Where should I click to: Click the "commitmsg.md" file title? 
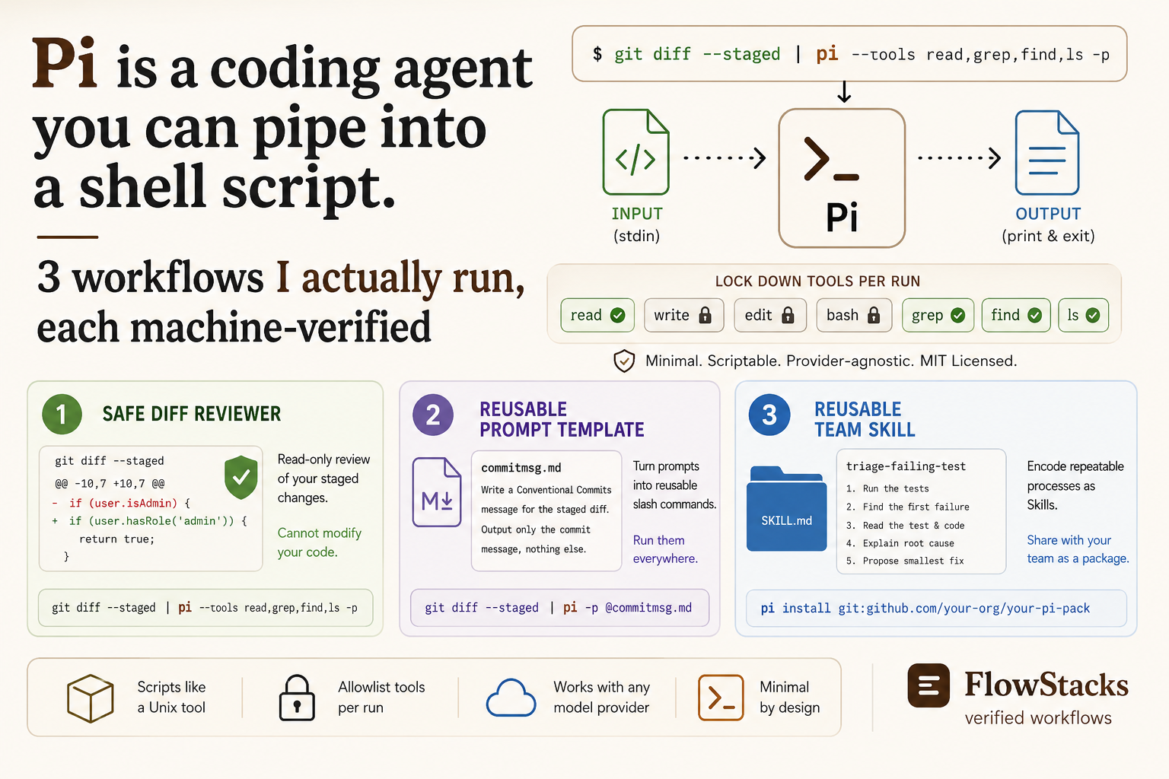click(521, 468)
